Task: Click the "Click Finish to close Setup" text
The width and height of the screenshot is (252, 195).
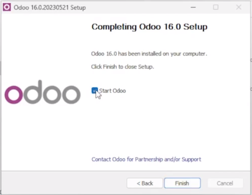Action: click(122, 66)
